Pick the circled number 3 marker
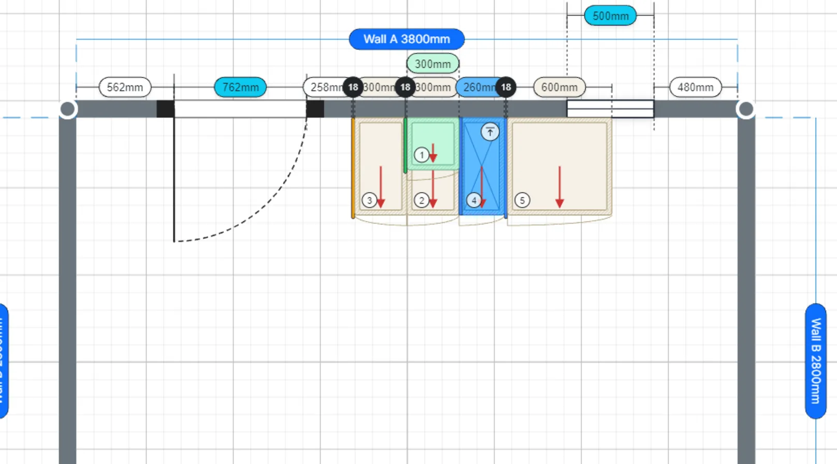Screen dimensions: 837x464 369,200
